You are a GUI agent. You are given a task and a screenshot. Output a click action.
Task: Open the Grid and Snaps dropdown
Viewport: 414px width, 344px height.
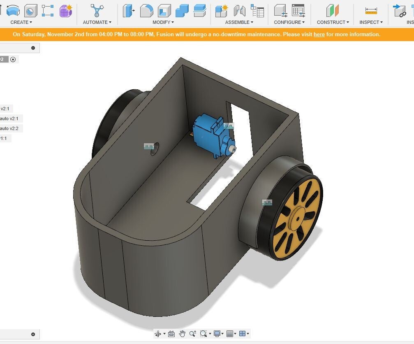(231, 334)
